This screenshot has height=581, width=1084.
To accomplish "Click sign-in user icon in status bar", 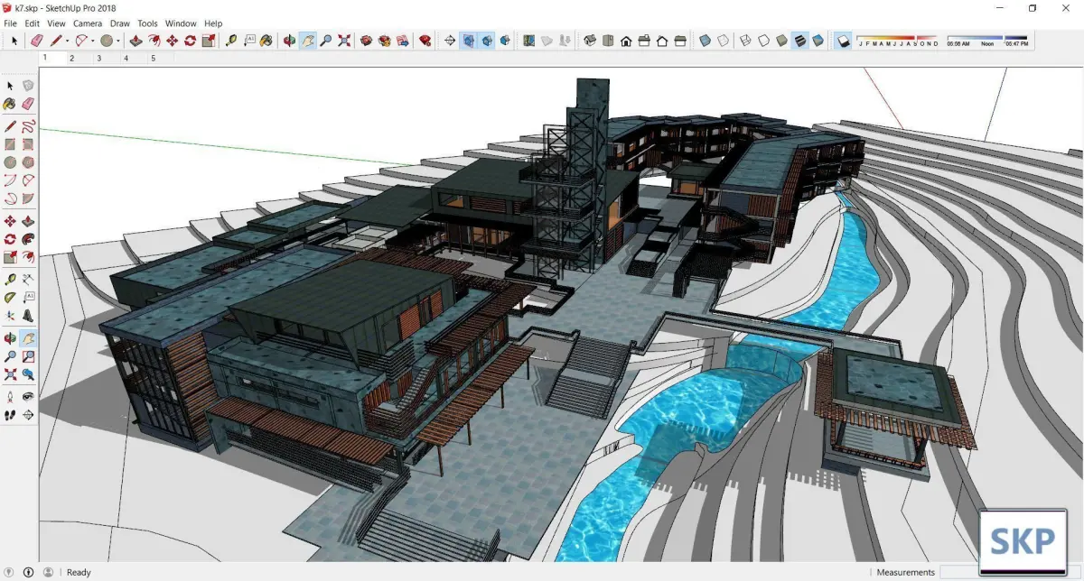I will [x=48, y=572].
